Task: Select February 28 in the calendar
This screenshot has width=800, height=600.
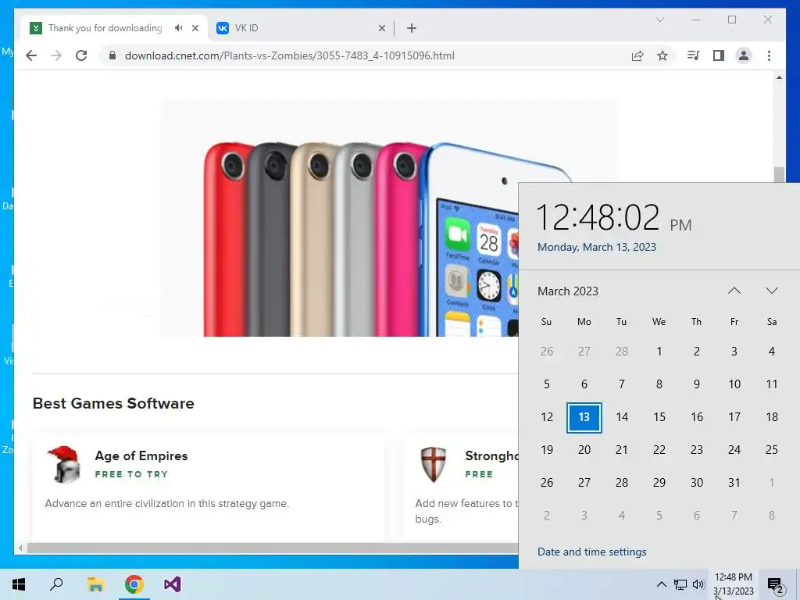Action: (x=621, y=352)
